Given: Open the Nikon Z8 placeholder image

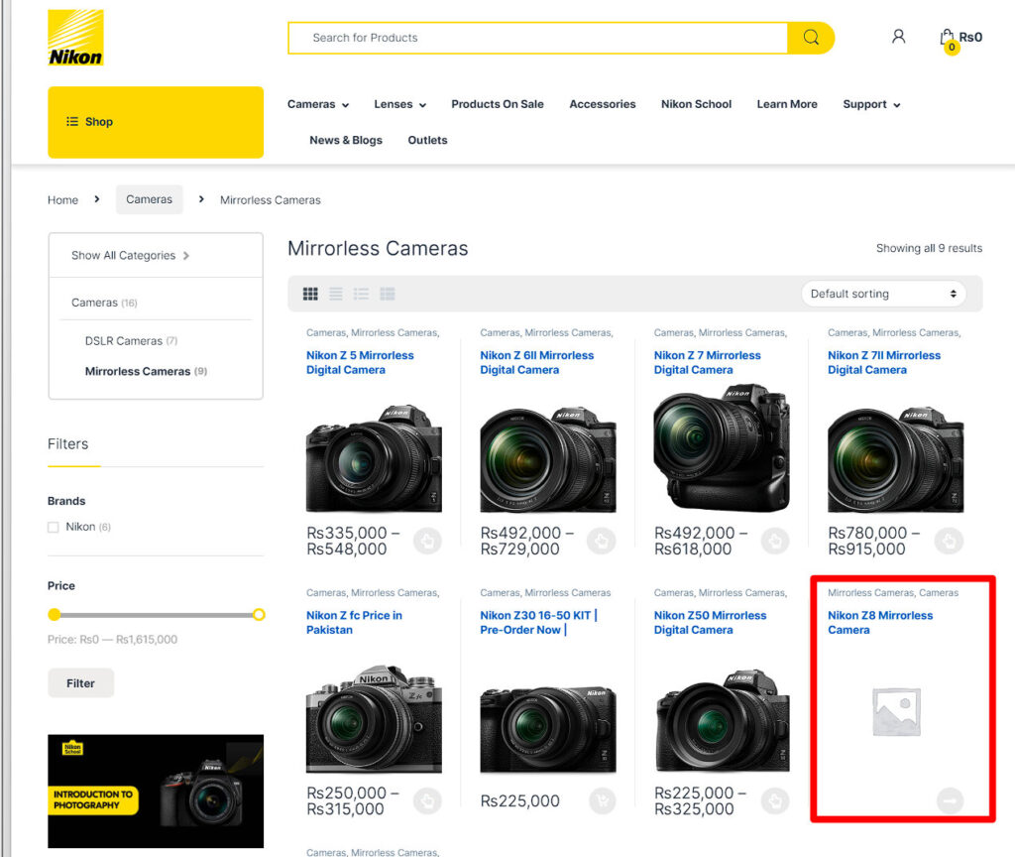Looking at the screenshot, I should 896,711.
